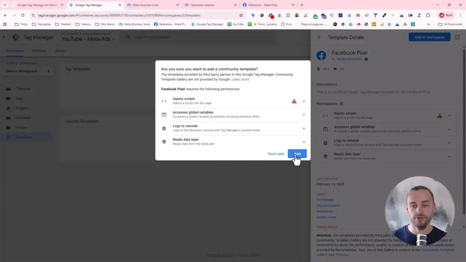The height and width of the screenshot is (262, 466).
Task: Open Chrome apps grid icon
Action: pos(5,25)
